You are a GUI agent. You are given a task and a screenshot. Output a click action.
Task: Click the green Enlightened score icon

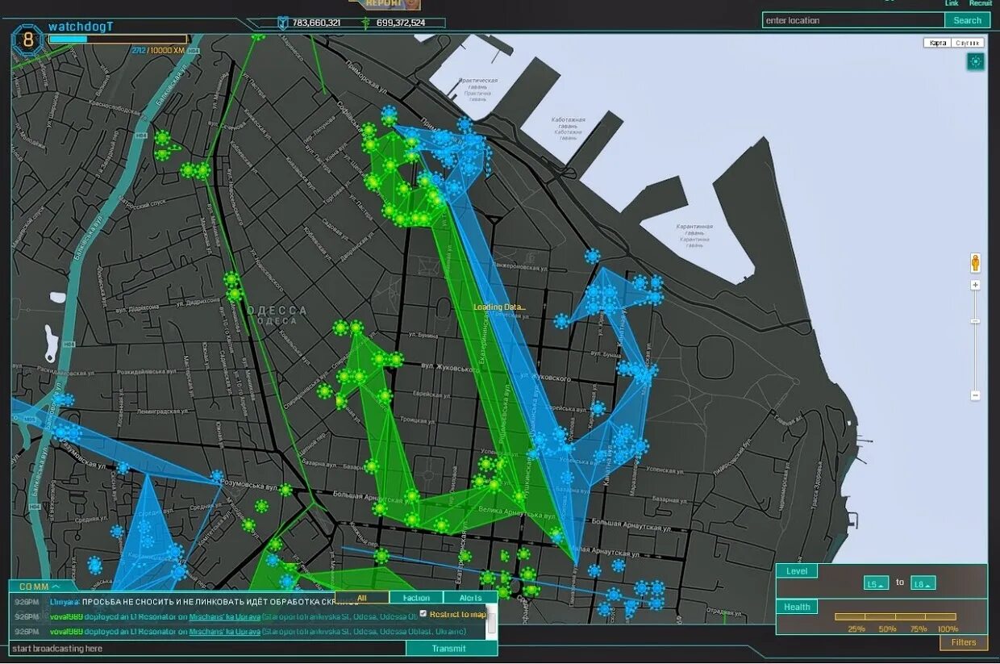(x=365, y=23)
